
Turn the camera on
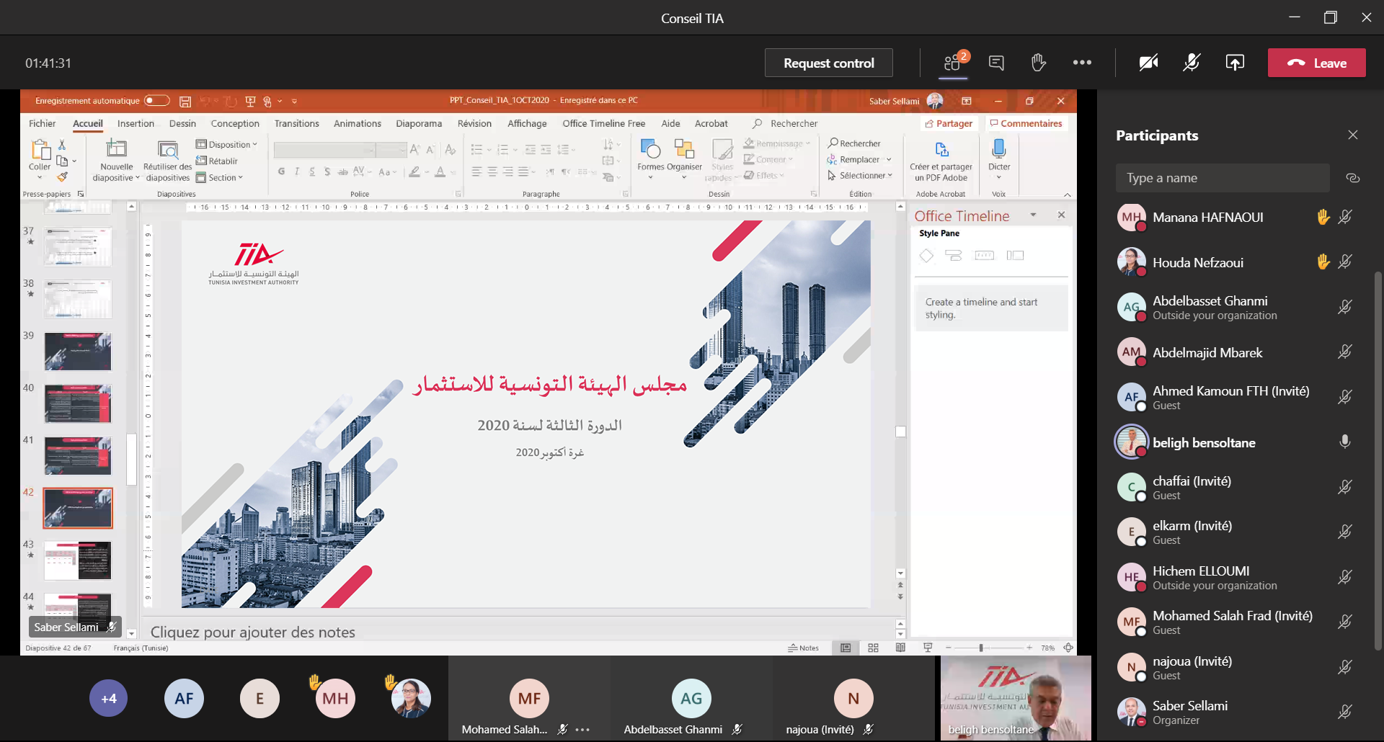(x=1148, y=63)
